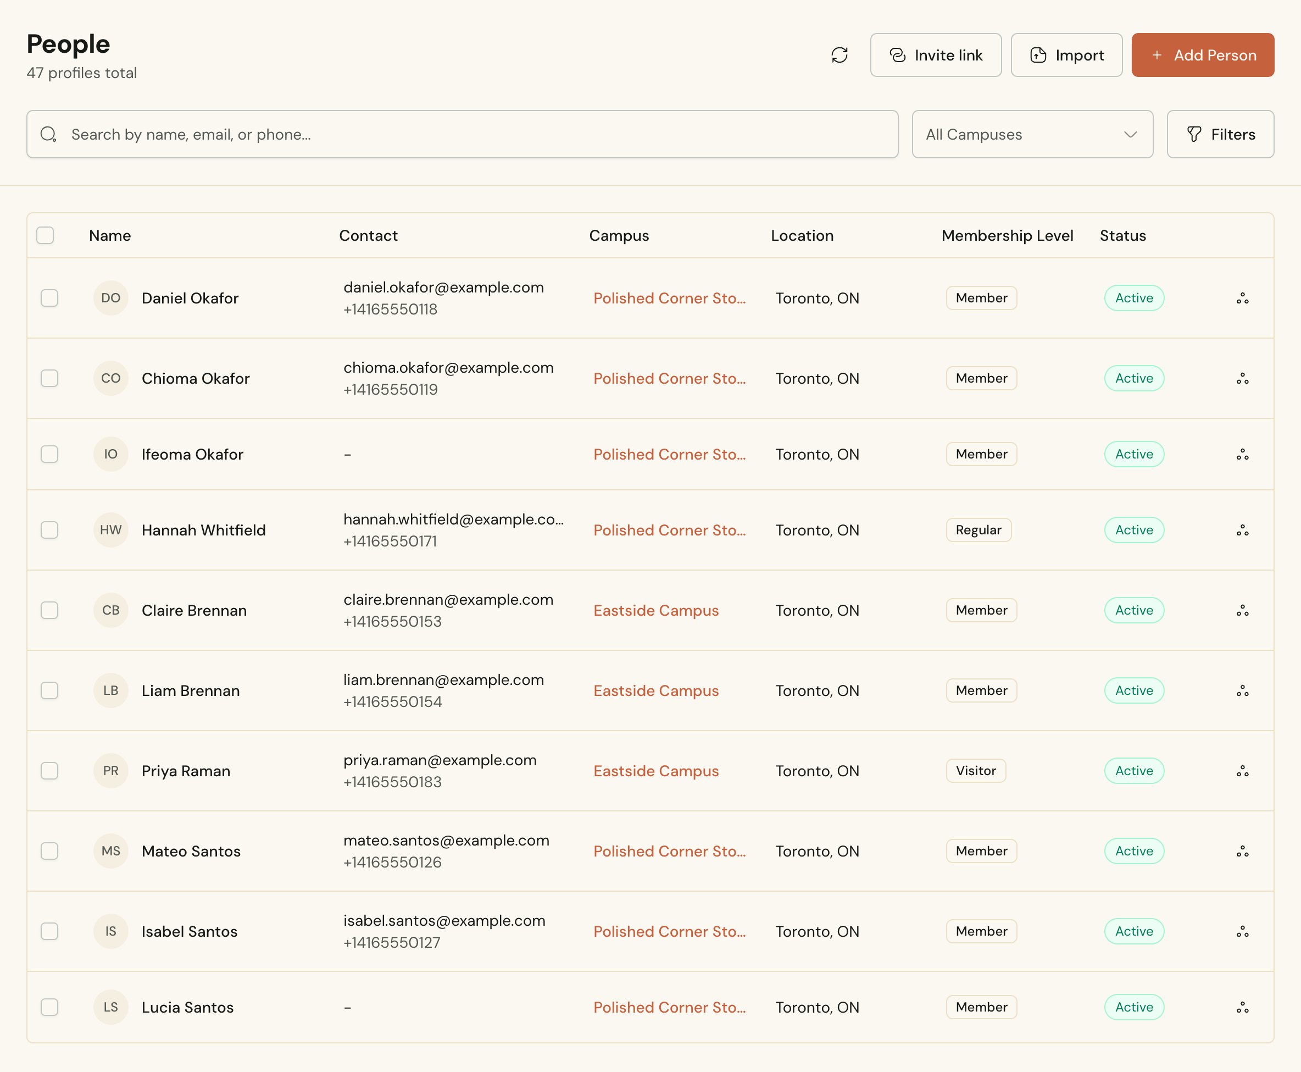1301x1072 pixels.
Task: Click the DO avatar for Daniel Okafor
Action: coord(111,299)
